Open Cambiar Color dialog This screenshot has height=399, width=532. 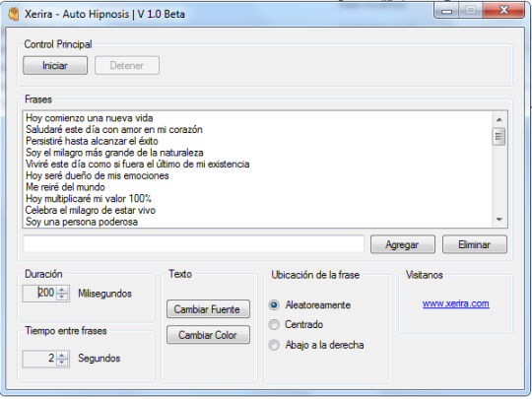[208, 335]
